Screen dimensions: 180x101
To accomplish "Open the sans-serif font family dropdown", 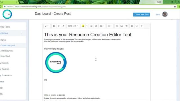I will coord(73,26).
